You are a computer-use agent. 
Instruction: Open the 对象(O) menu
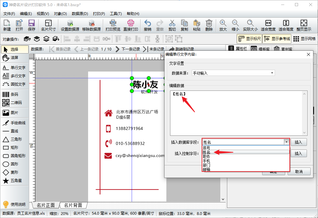pyautogui.click(x=60, y=14)
